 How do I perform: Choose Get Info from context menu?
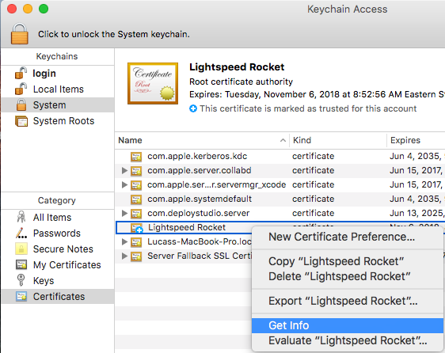tap(348, 325)
